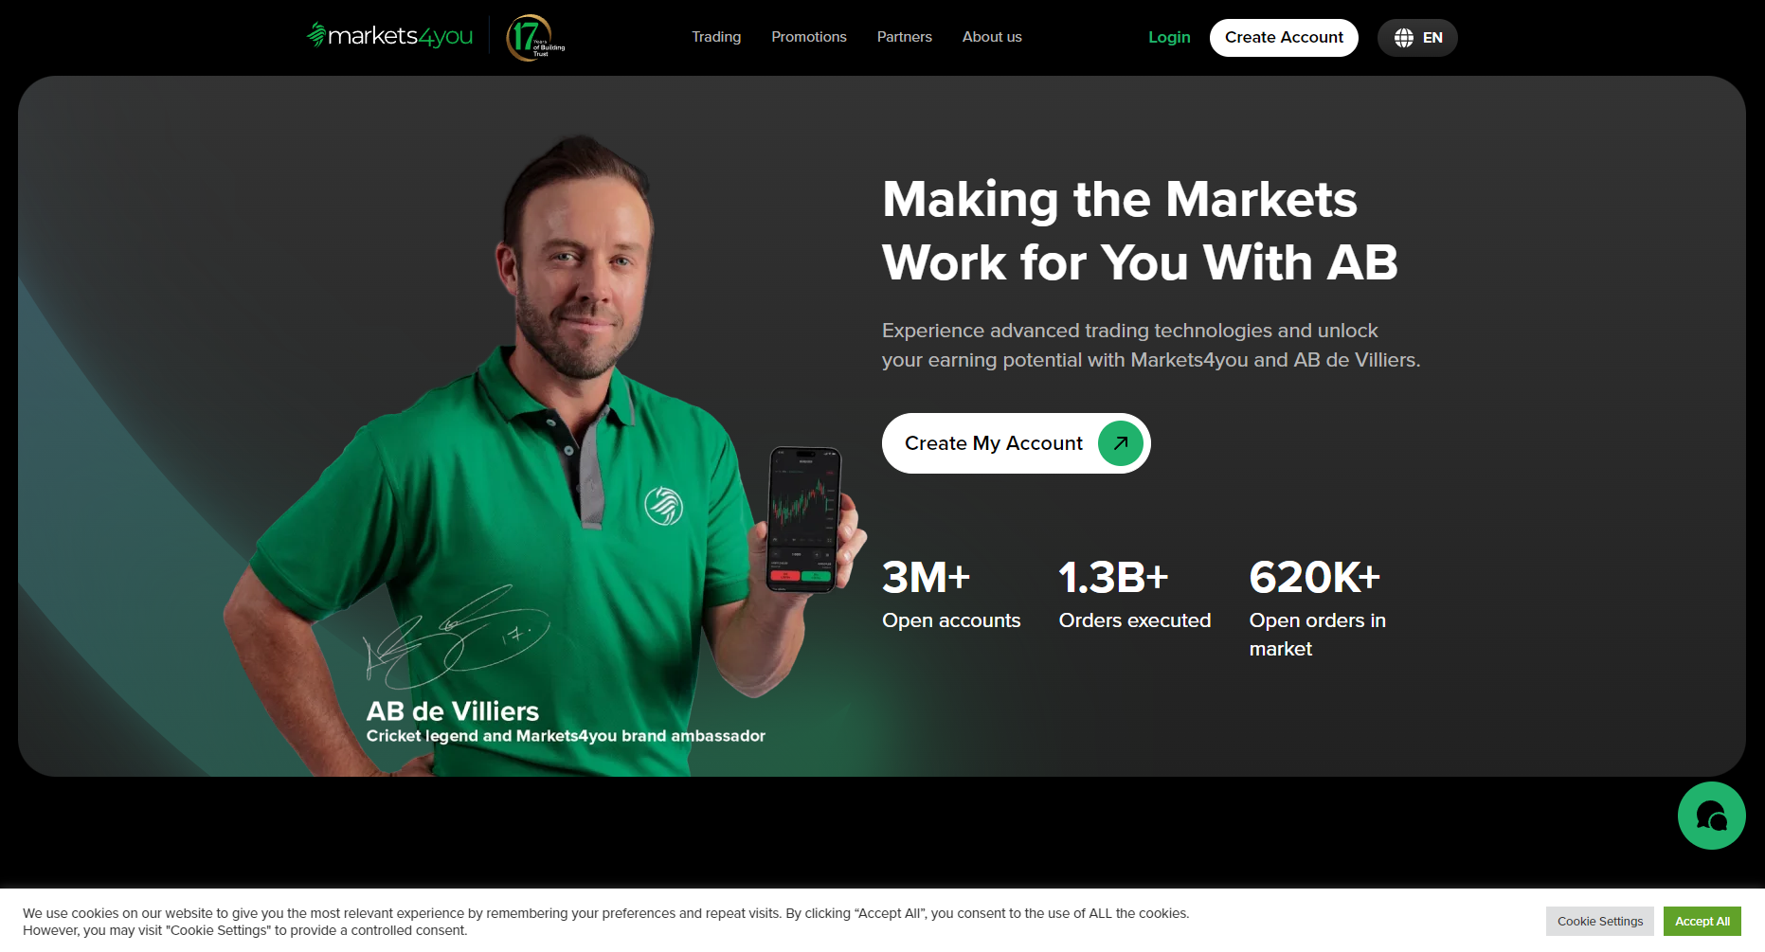
Task: Open the About us menu item
Action: point(992,37)
